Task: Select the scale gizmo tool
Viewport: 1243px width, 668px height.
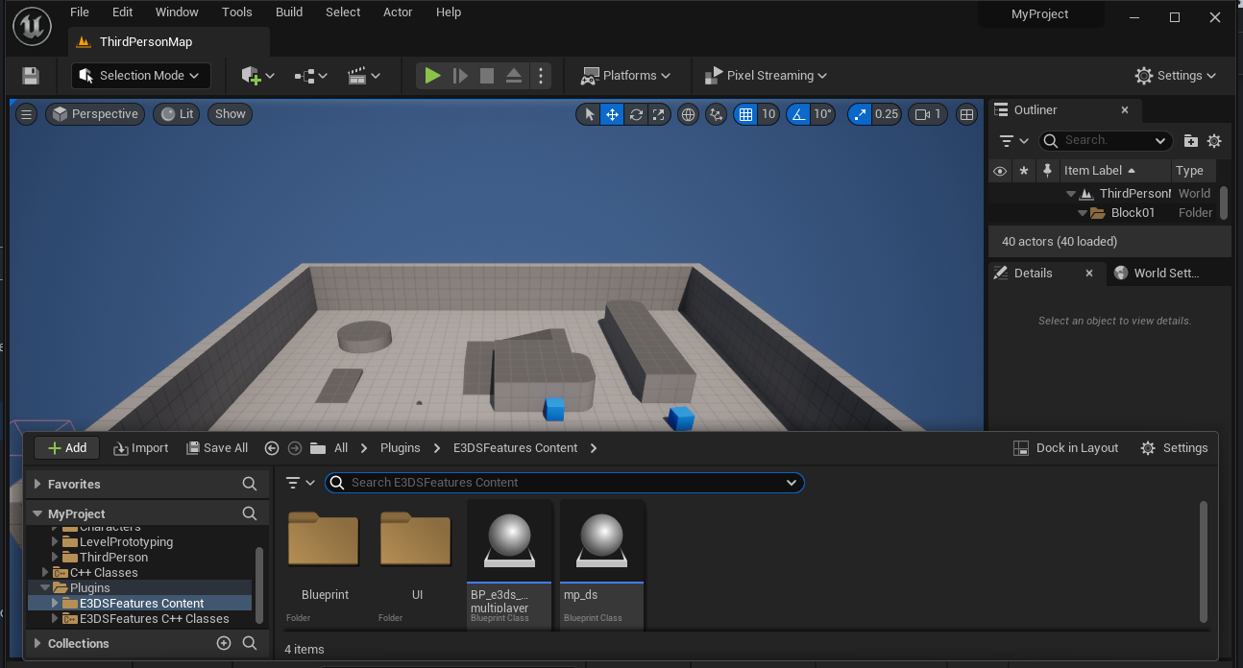Action: tap(658, 114)
